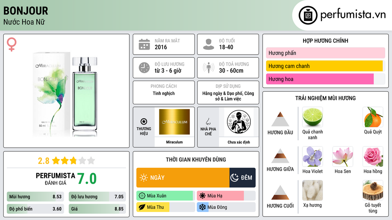Click the Xạ hương musk image

[312, 191]
